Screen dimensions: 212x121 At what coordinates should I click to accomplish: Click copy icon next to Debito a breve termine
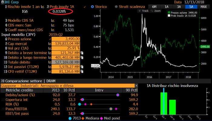click(82, 53)
